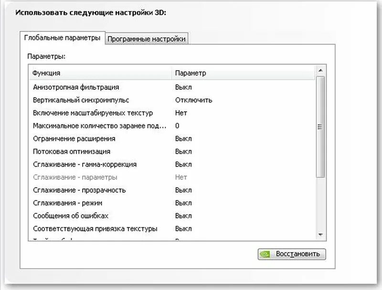The image size is (382, 290).
Task: Select Сообщения об ошибках row
Action: coord(172,216)
